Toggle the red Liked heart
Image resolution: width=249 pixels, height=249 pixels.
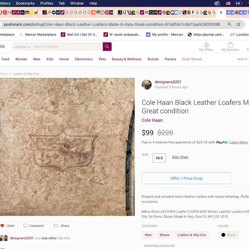(x=3, y=226)
